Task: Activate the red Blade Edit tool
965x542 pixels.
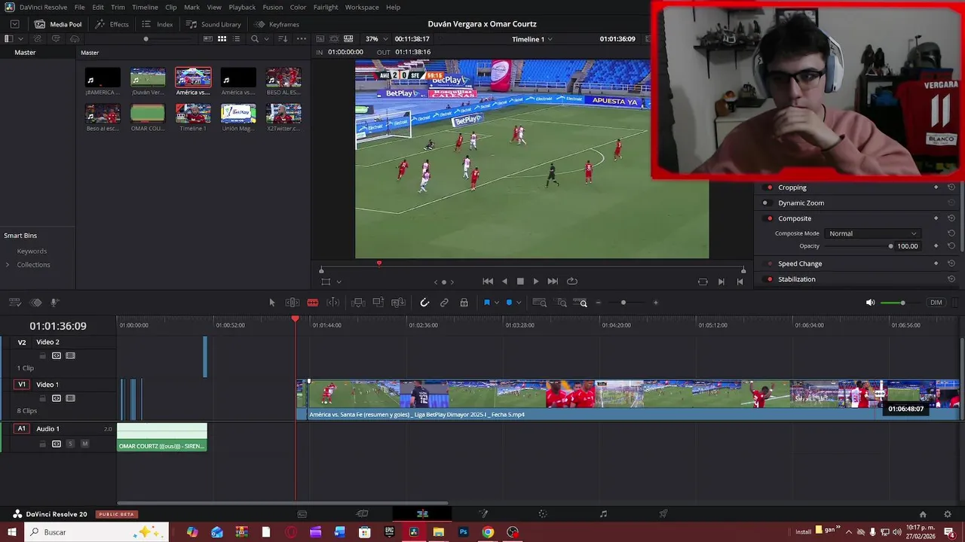Action: (313, 303)
